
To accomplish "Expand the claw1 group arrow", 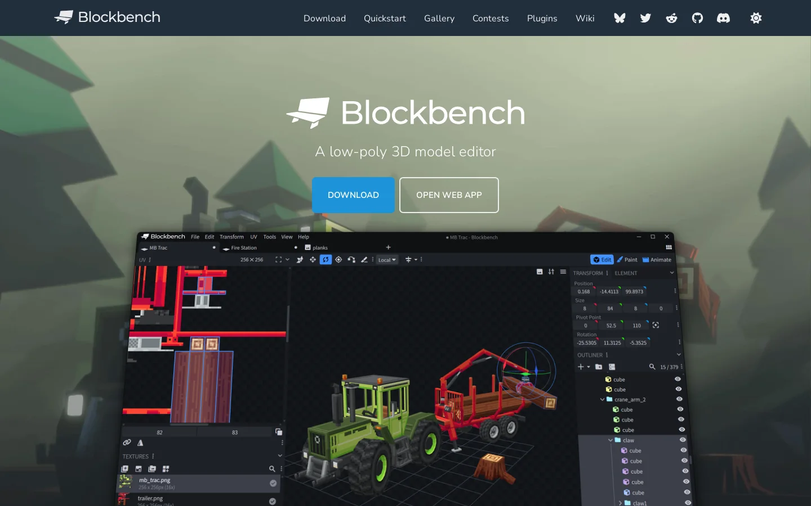I will pos(620,503).
